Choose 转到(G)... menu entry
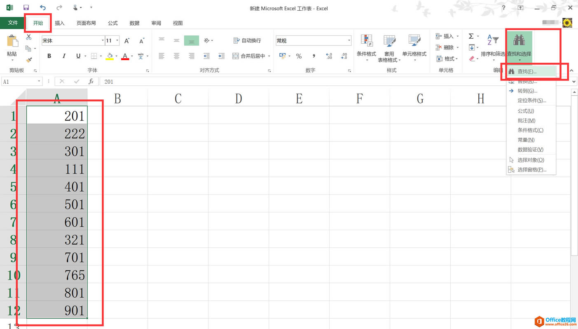 [531, 91]
